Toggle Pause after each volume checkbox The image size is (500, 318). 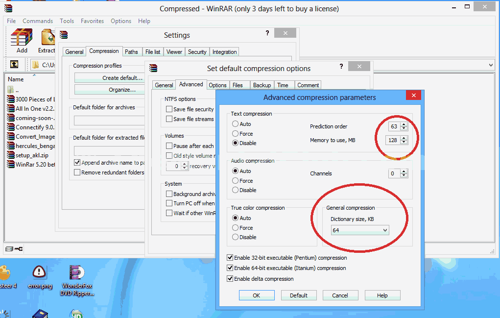169,146
